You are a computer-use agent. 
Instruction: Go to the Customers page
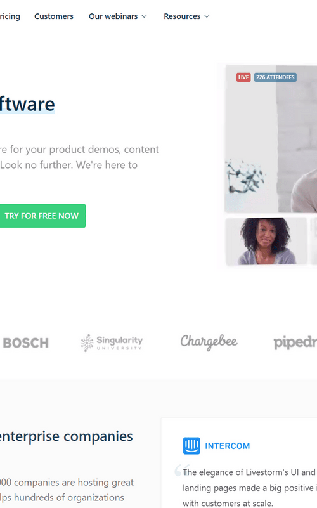54,16
